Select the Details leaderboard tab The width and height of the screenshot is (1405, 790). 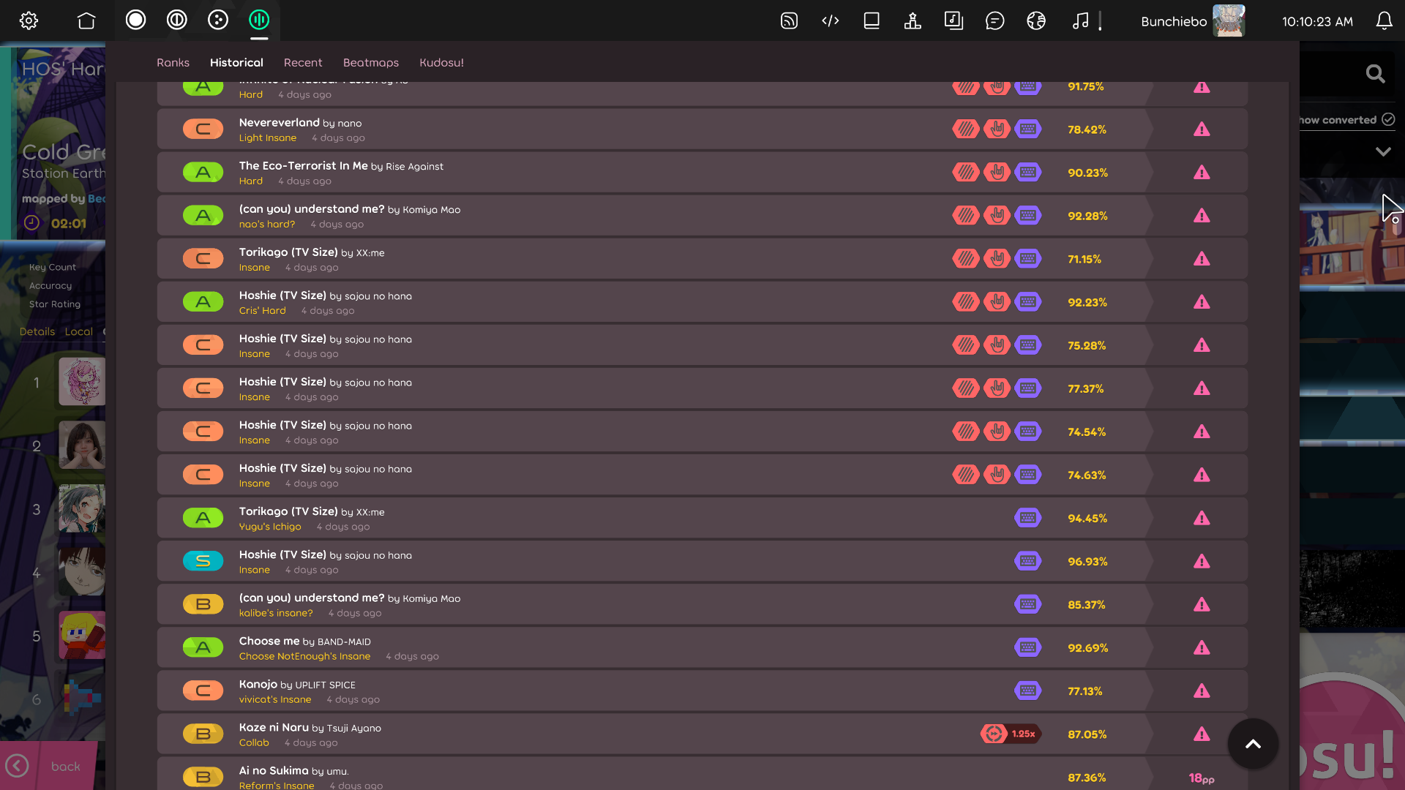(37, 331)
